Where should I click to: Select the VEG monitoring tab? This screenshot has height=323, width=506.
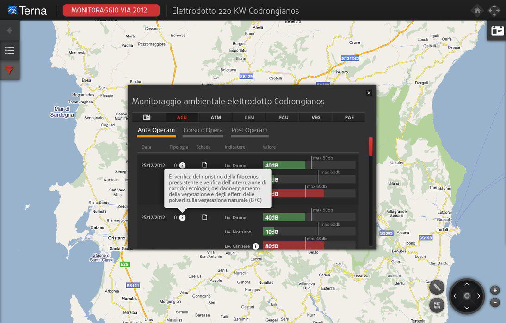(x=316, y=117)
